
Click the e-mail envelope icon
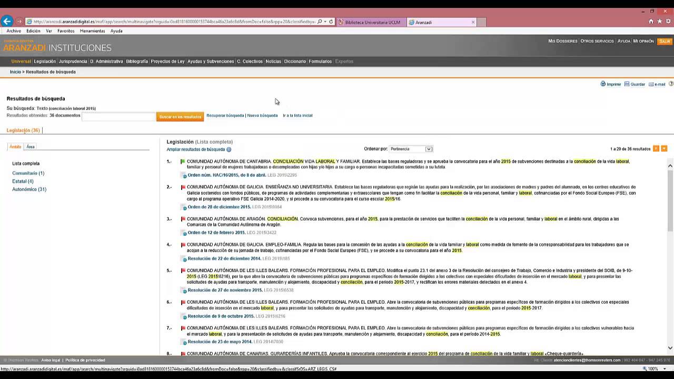651,84
